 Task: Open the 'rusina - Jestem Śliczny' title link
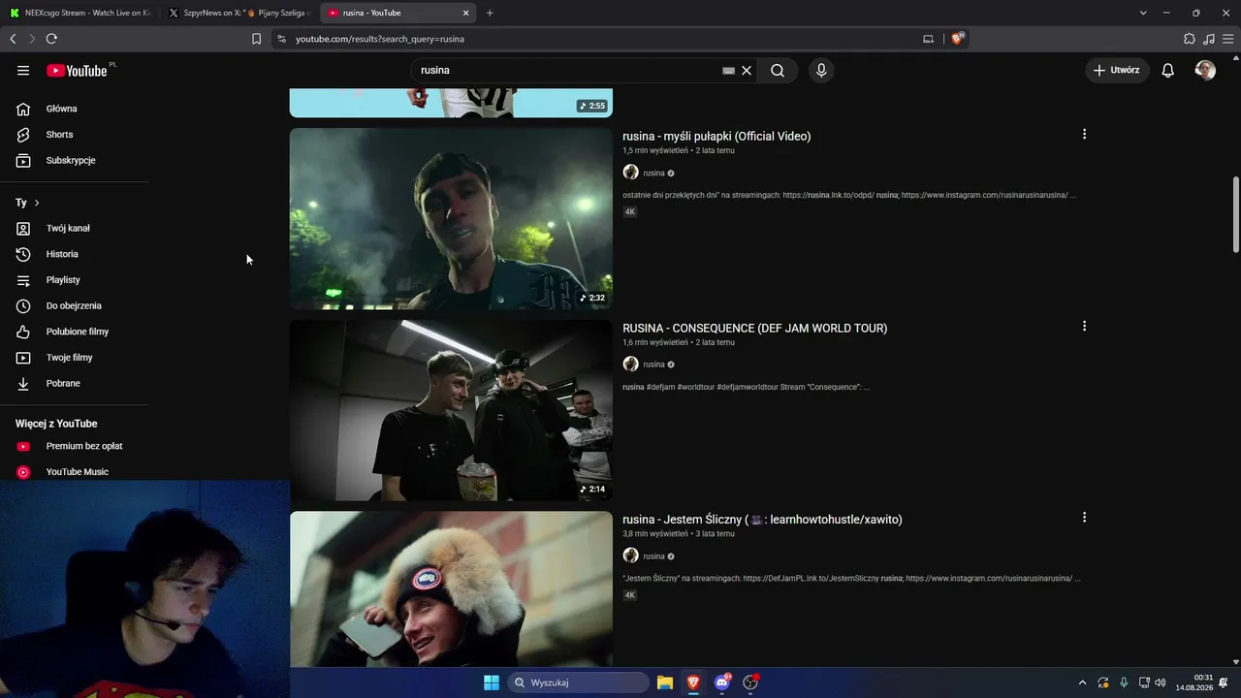point(762,520)
